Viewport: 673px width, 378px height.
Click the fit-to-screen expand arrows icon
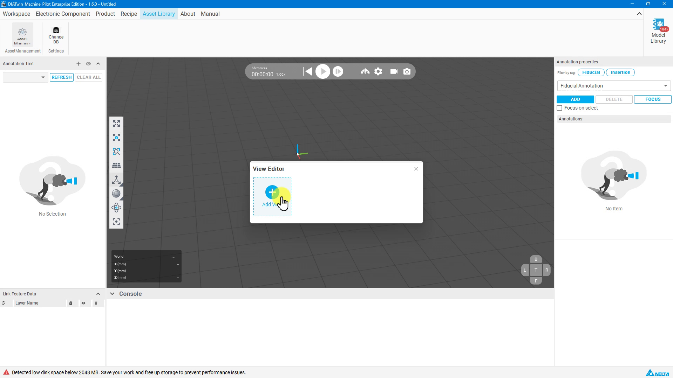pos(116,124)
